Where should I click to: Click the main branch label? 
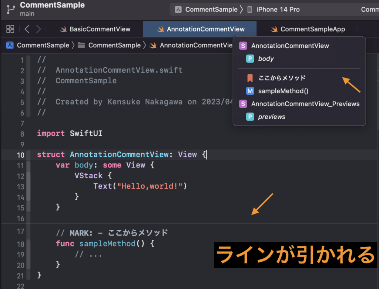tap(27, 14)
